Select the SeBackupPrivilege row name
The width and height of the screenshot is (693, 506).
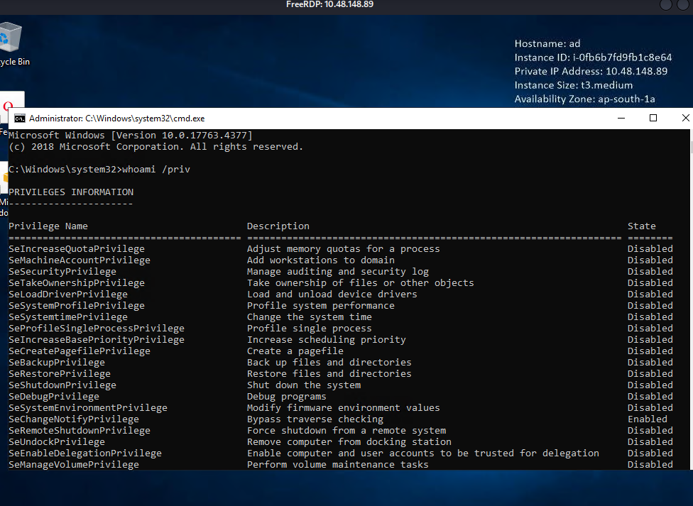tap(57, 363)
